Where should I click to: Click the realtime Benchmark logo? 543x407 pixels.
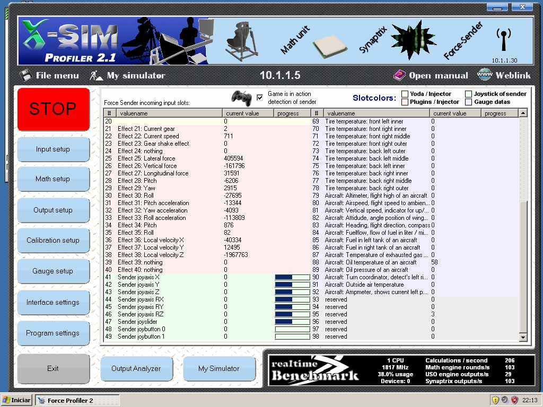[314, 370]
